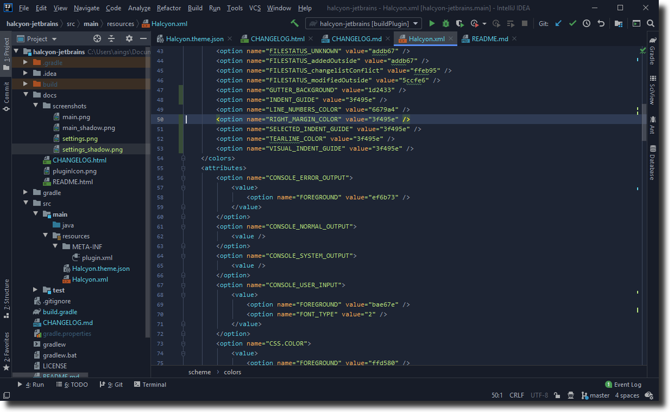Open the Analyze menu

[x=139, y=8]
